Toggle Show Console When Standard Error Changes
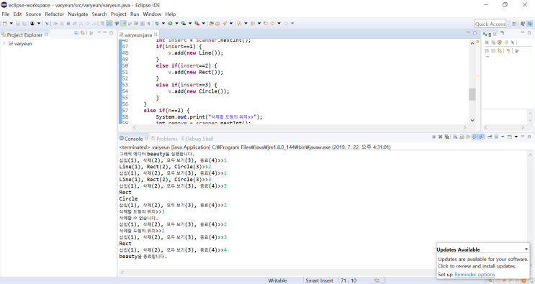The width and height of the screenshot is (535, 284). pos(482,137)
